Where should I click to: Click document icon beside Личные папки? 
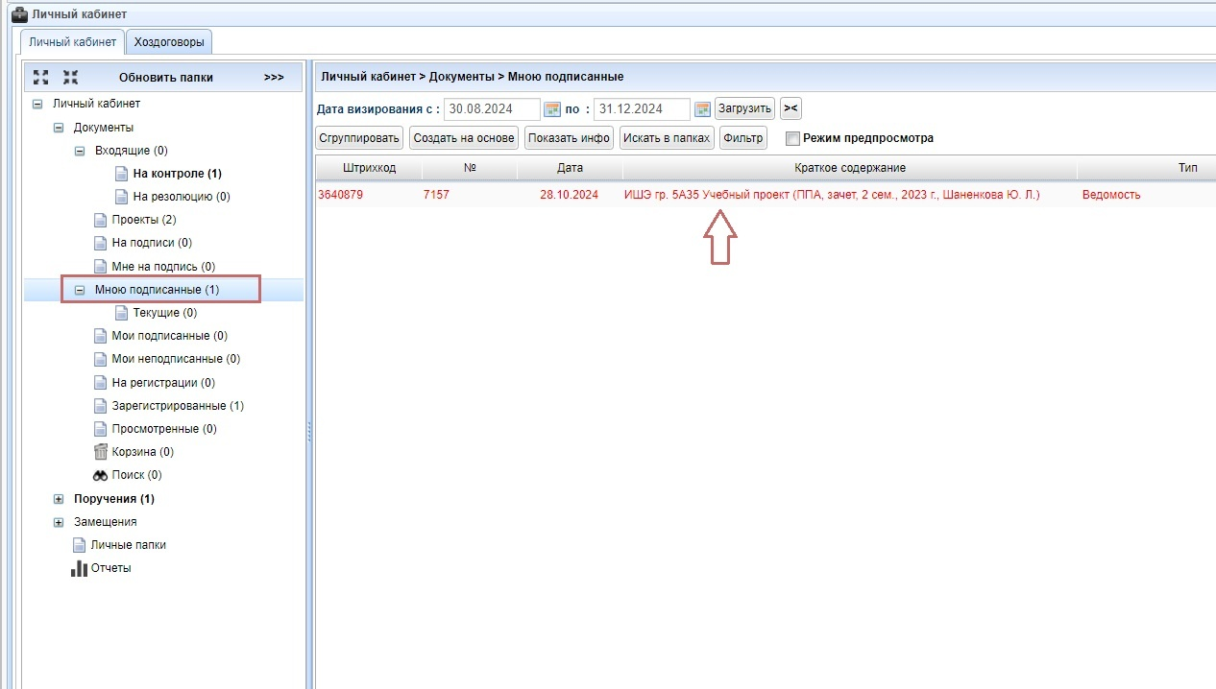click(x=80, y=545)
